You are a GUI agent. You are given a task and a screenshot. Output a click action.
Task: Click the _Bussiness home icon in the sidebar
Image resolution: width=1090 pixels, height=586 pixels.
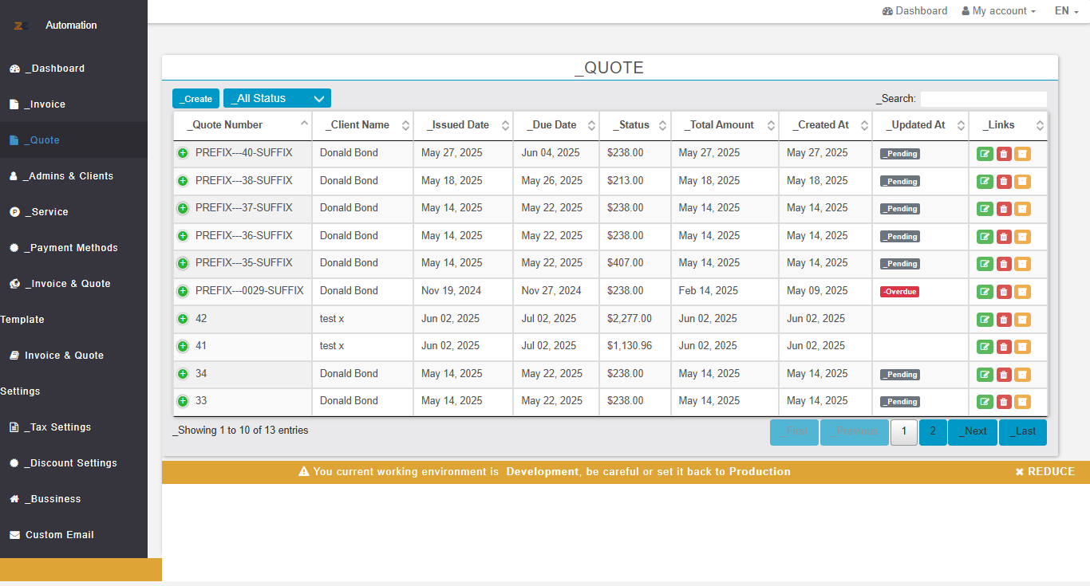[14, 499]
